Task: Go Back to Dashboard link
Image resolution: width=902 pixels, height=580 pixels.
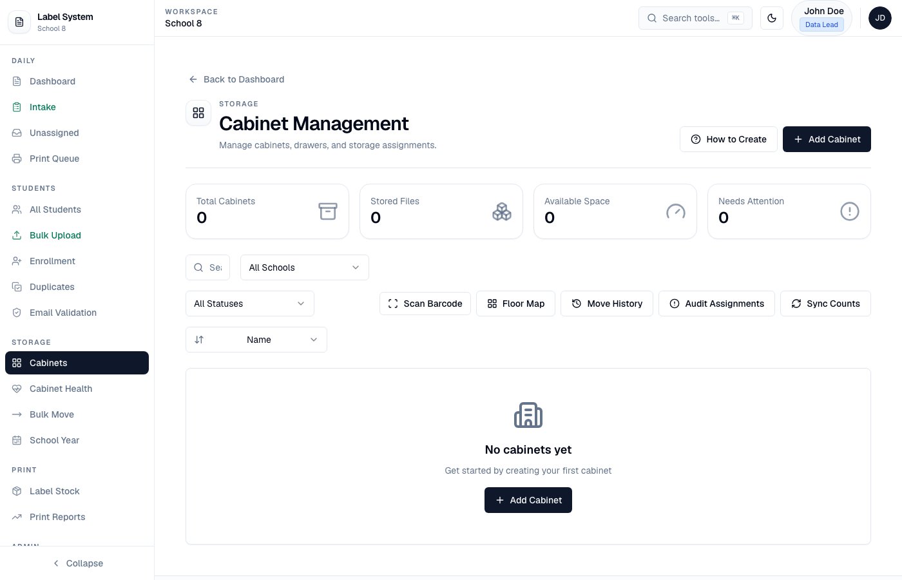Action: [236, 79]
